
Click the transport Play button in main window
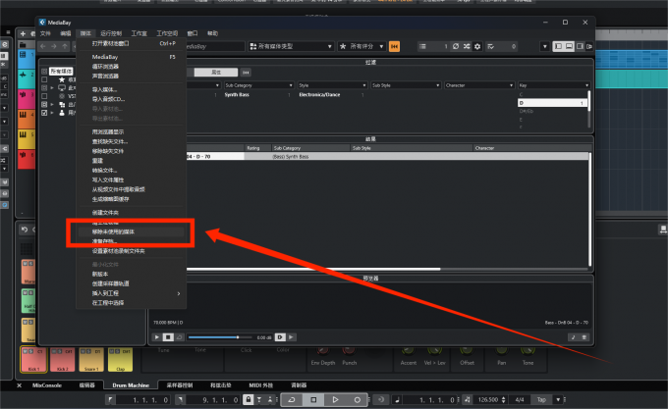(x=335, y=399)
